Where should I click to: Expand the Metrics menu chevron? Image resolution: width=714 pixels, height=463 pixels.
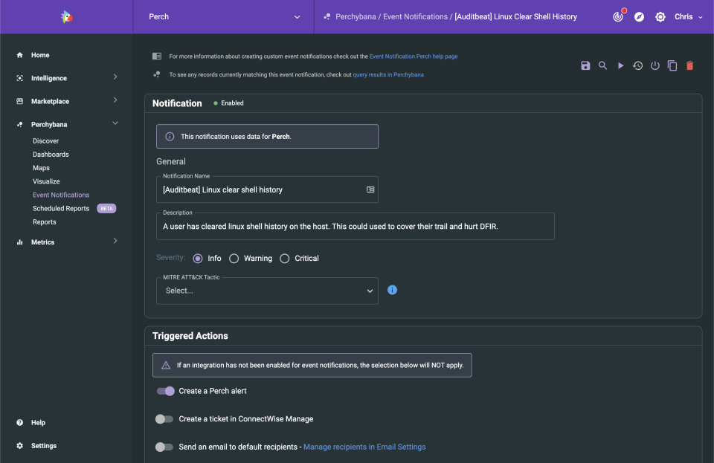tap(115, 241)
